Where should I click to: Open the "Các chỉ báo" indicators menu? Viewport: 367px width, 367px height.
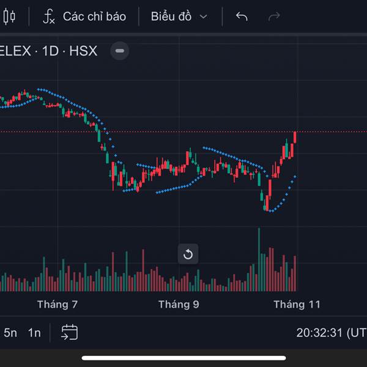[94, 17]
